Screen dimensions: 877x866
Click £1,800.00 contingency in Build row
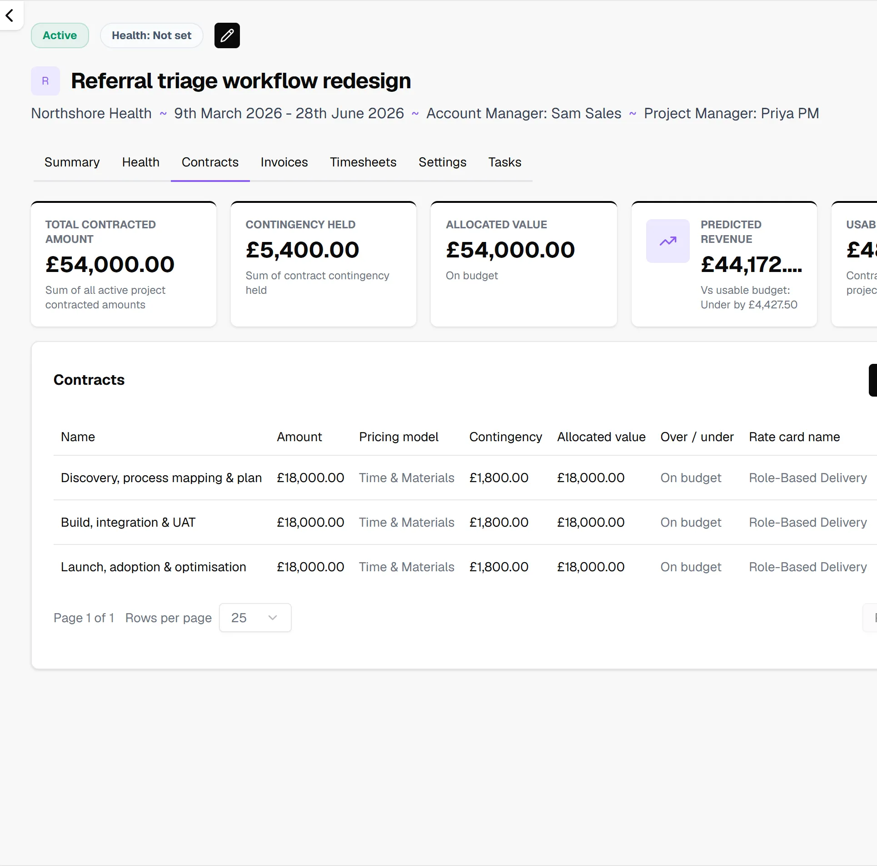pyautogui.click(x=499, y=523)
